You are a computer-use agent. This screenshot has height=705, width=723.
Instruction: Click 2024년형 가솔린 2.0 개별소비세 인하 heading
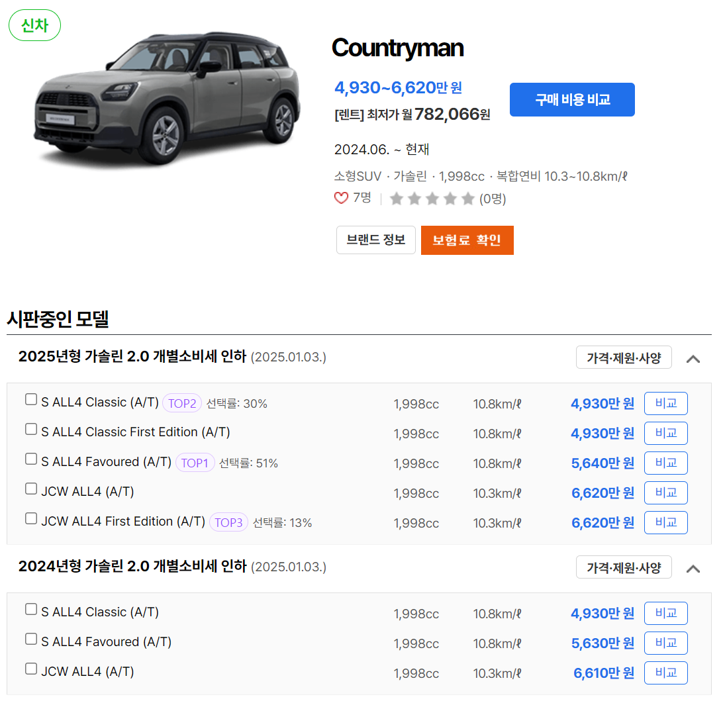click(132, 566)
